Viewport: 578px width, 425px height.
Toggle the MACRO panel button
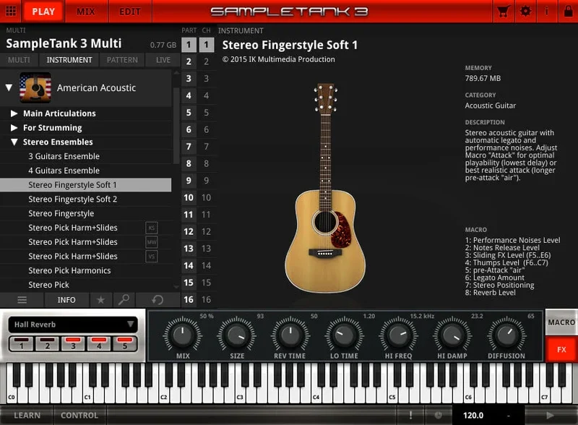pyautogui.click(x=561, y=322)
